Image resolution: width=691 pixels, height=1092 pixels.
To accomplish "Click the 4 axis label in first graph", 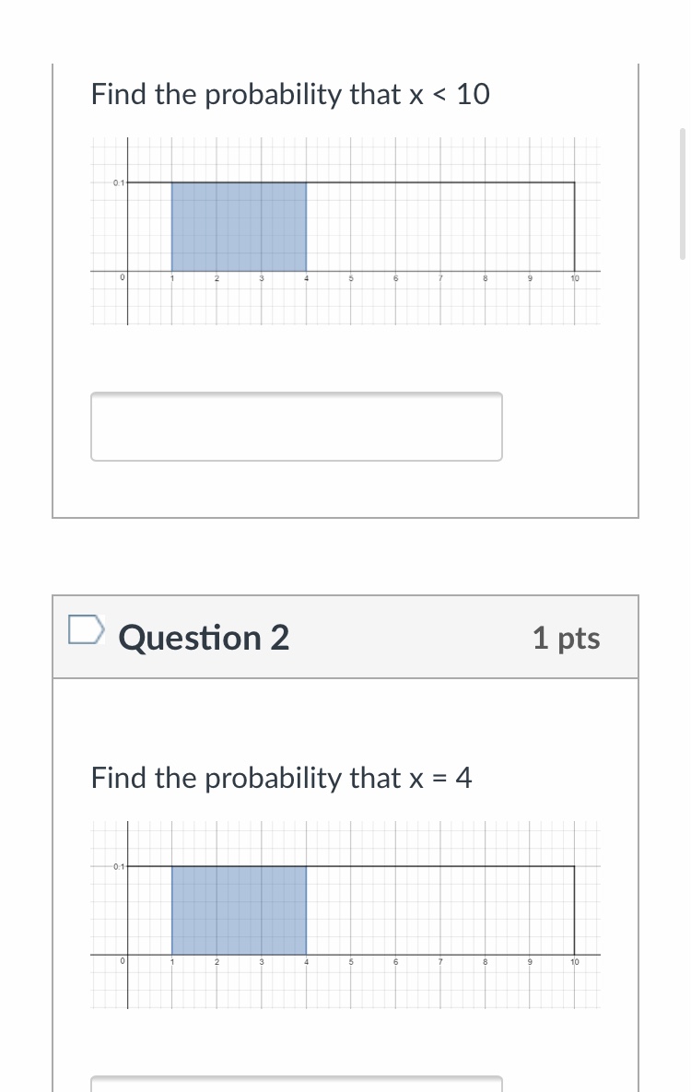I will tap(307, 278).
